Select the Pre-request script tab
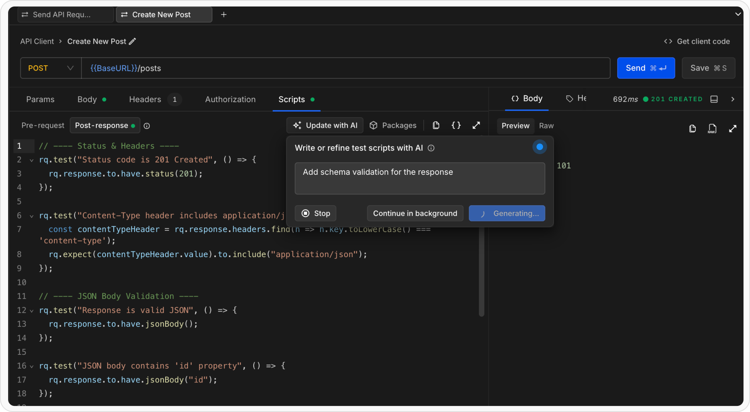The image size is (750, 412). click(x=43, y=125)
